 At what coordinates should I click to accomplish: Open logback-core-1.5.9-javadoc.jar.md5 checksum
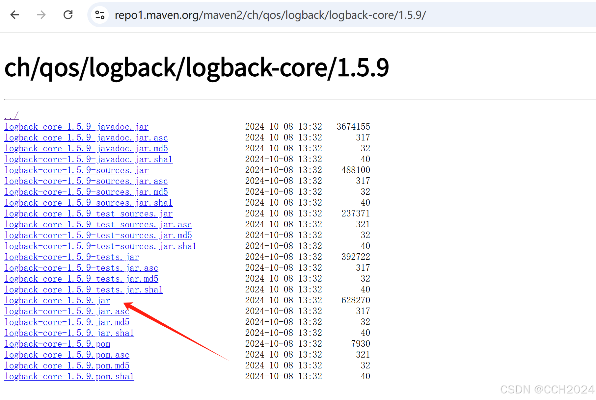tap(86, 148)
